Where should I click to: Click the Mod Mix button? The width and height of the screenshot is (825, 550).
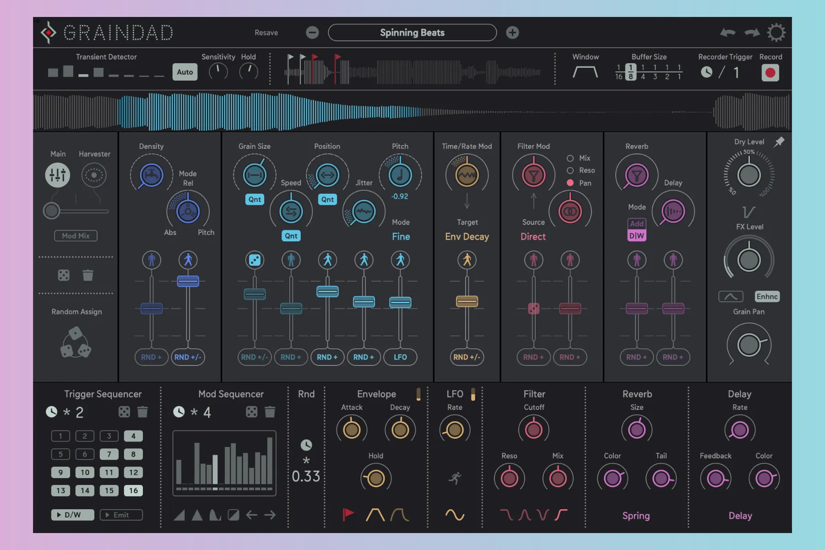coord(76,236)
